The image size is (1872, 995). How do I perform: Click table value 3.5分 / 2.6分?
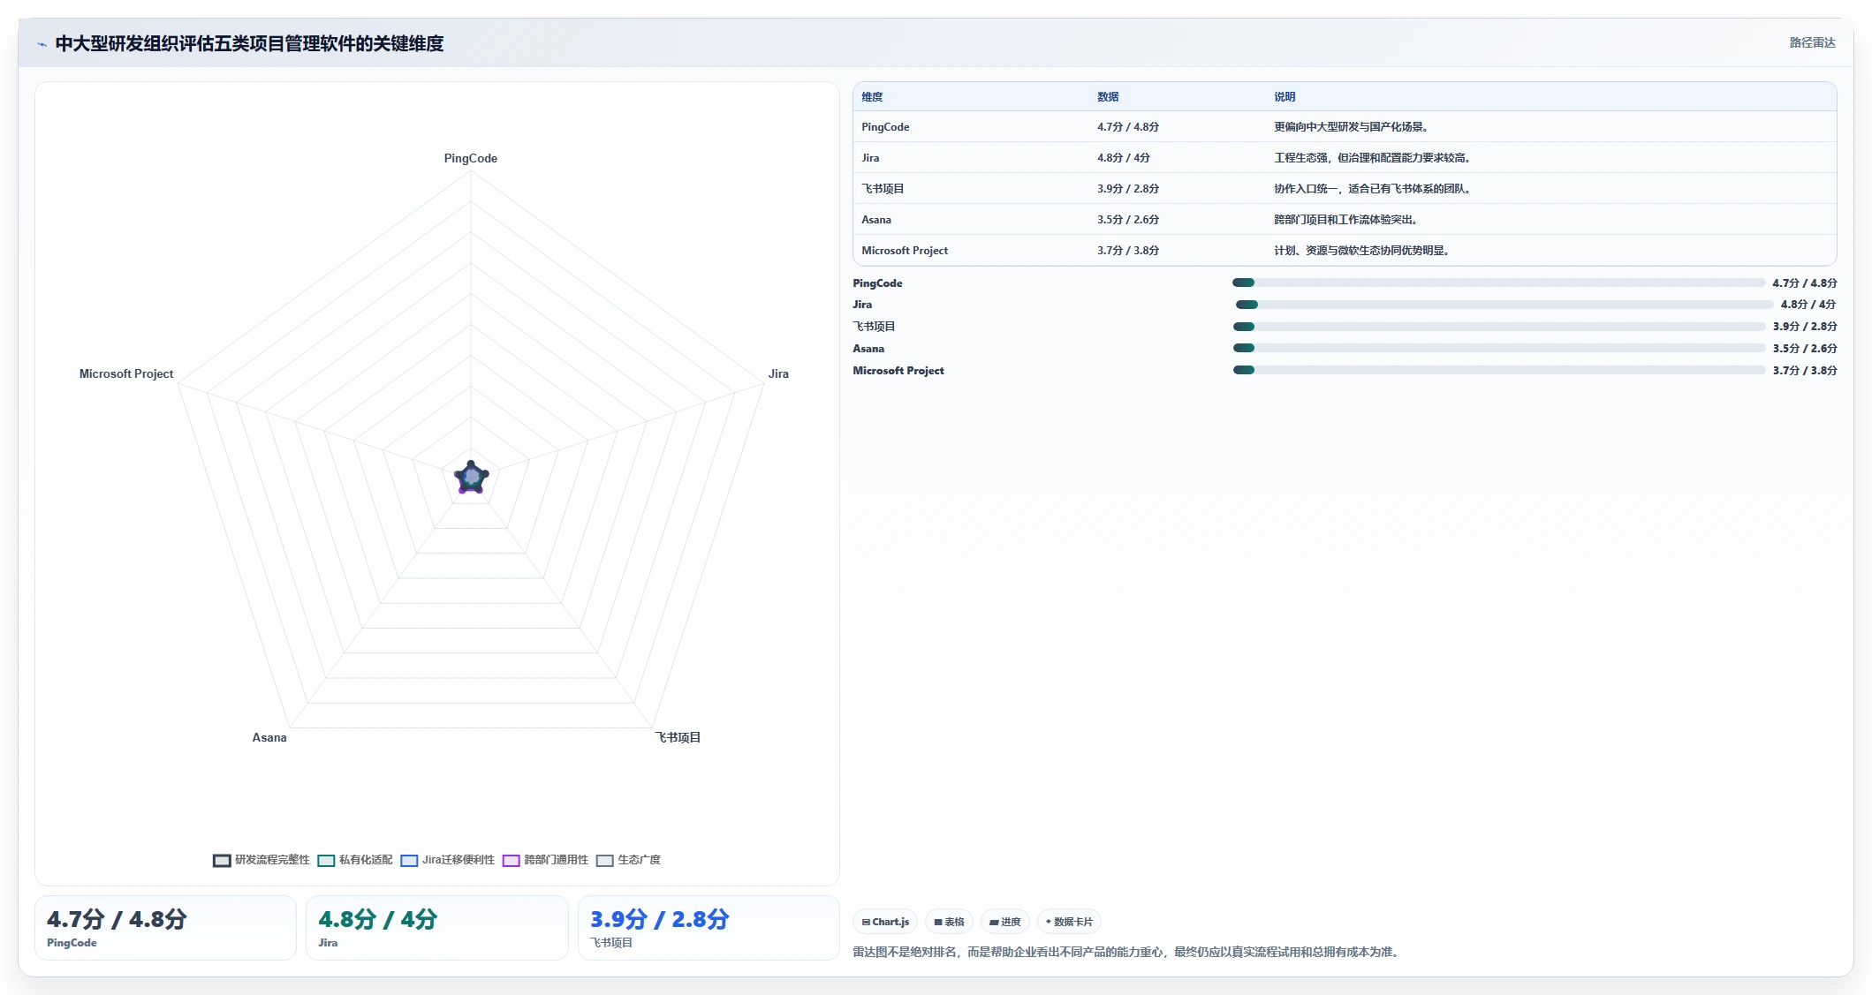pyautogui.click(x=1128, y=220)
